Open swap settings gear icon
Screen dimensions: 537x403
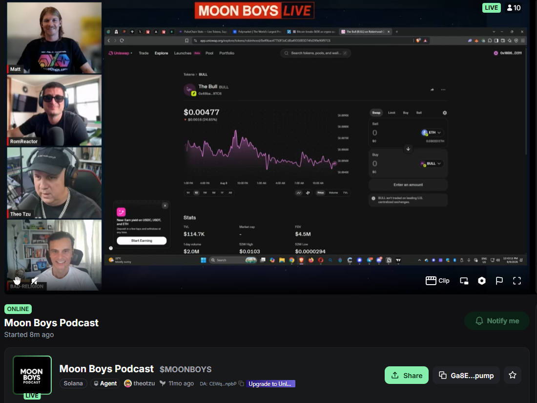click(445, 112)
